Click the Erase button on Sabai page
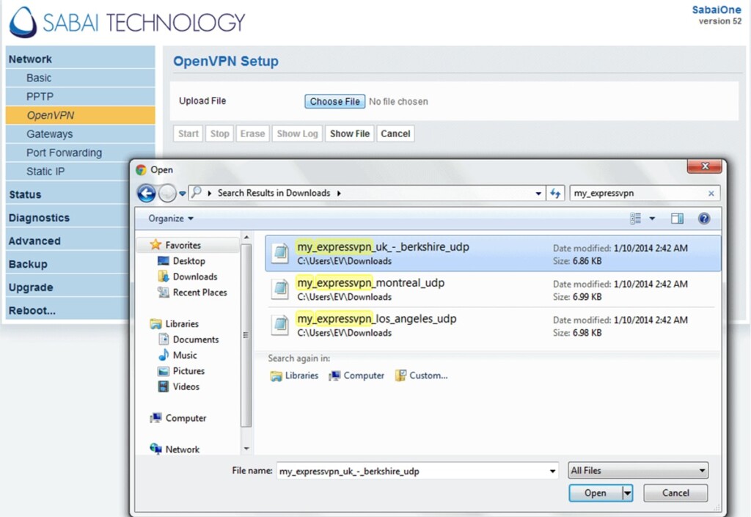 tap(252, 133)
